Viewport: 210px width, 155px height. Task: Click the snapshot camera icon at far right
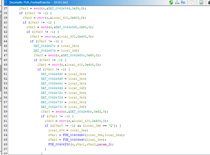(x=208, y=2)
